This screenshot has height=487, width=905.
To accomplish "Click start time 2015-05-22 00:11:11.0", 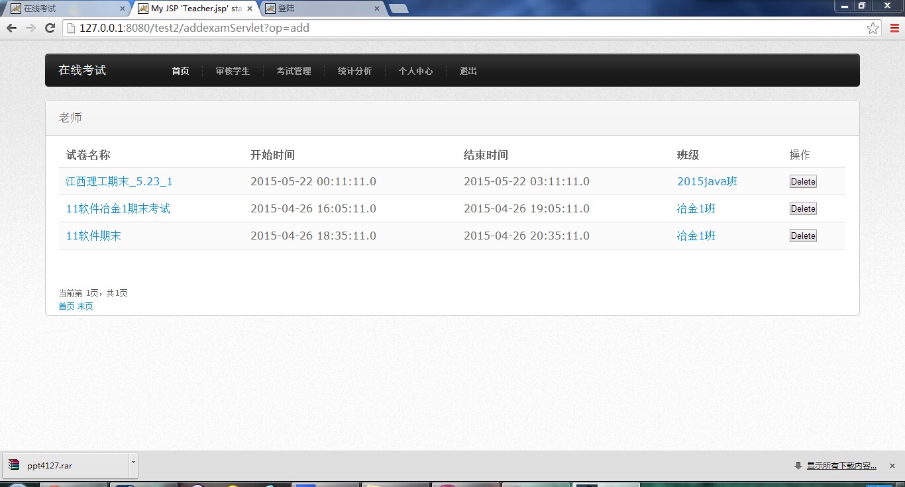I will [x=313, y=181].
